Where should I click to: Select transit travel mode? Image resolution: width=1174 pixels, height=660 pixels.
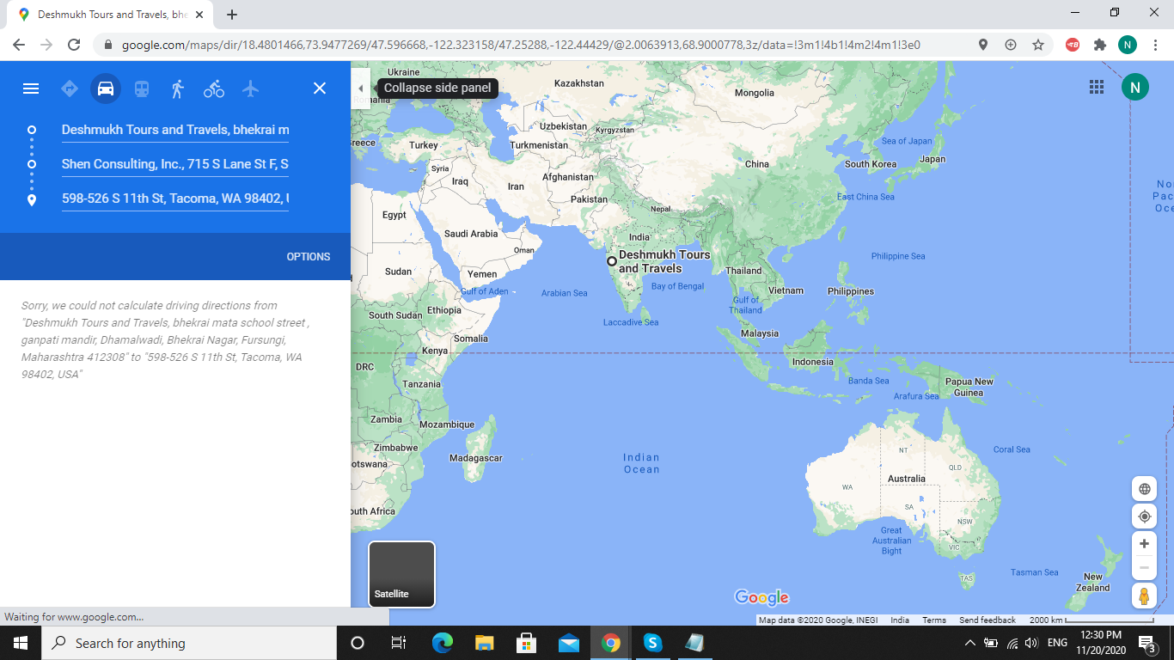142,89
